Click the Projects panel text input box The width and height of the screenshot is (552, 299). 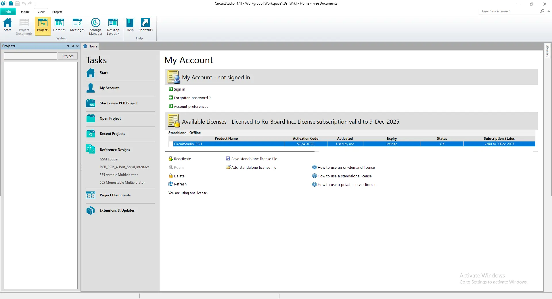(30, 56)
